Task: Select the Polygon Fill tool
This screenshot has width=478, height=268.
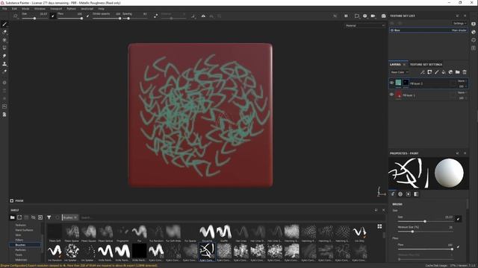Action: 4,48
